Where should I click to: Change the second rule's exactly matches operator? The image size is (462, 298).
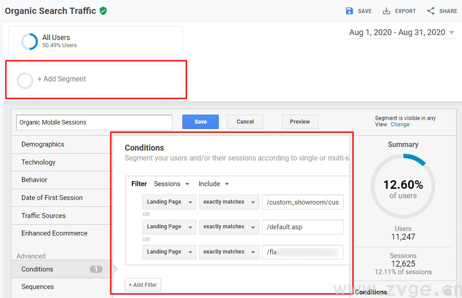(x=229, y=227)
